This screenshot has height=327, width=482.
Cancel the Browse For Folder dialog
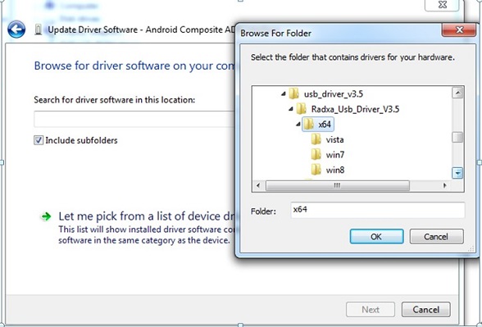coord(436,236)
